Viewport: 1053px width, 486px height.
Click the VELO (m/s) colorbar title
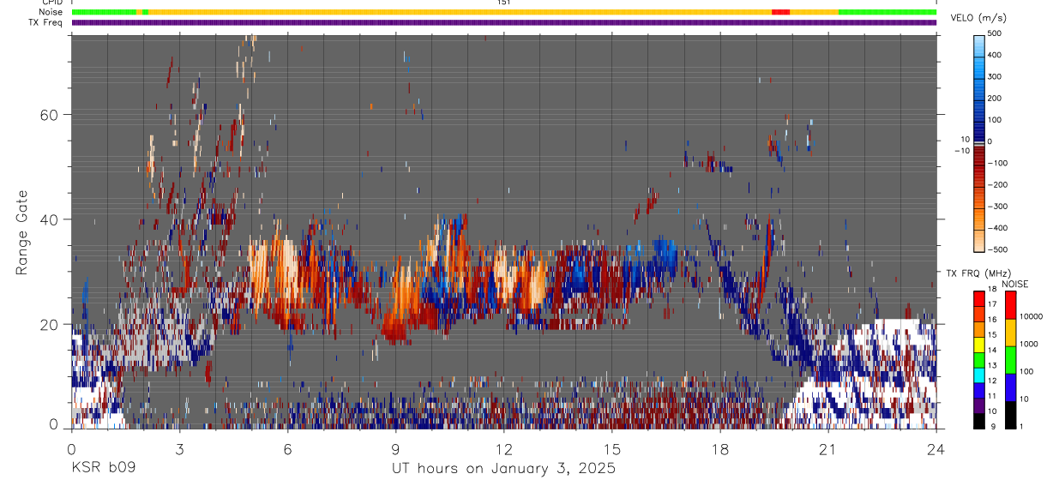pyautogui.click(x=978, y=18)
